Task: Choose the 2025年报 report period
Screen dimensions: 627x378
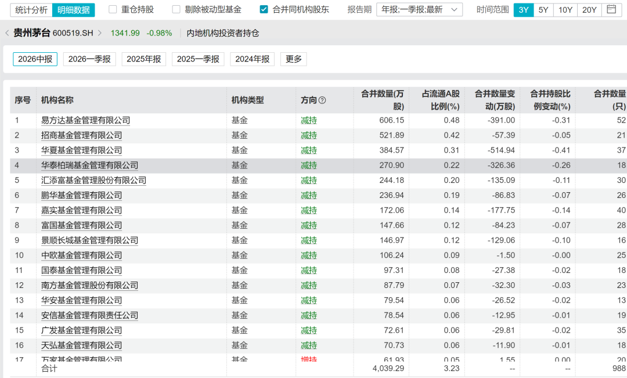Action: (144, 59)
